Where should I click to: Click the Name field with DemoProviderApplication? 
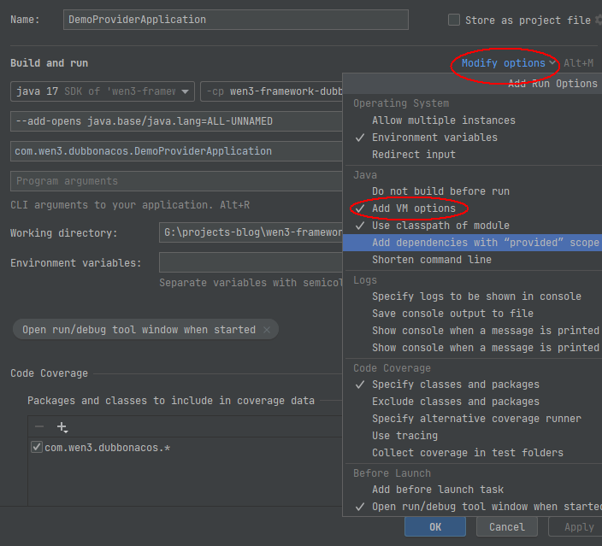point(236,20)
